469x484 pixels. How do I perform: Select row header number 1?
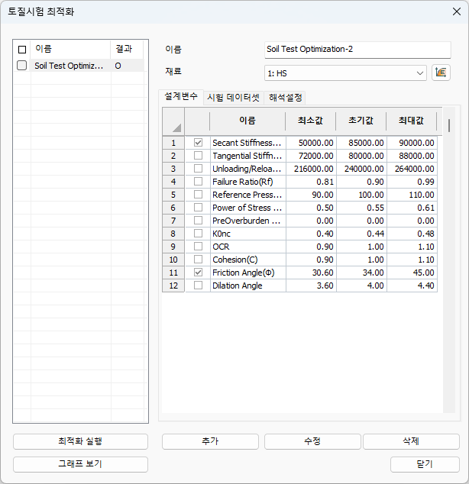coord(173,143)
